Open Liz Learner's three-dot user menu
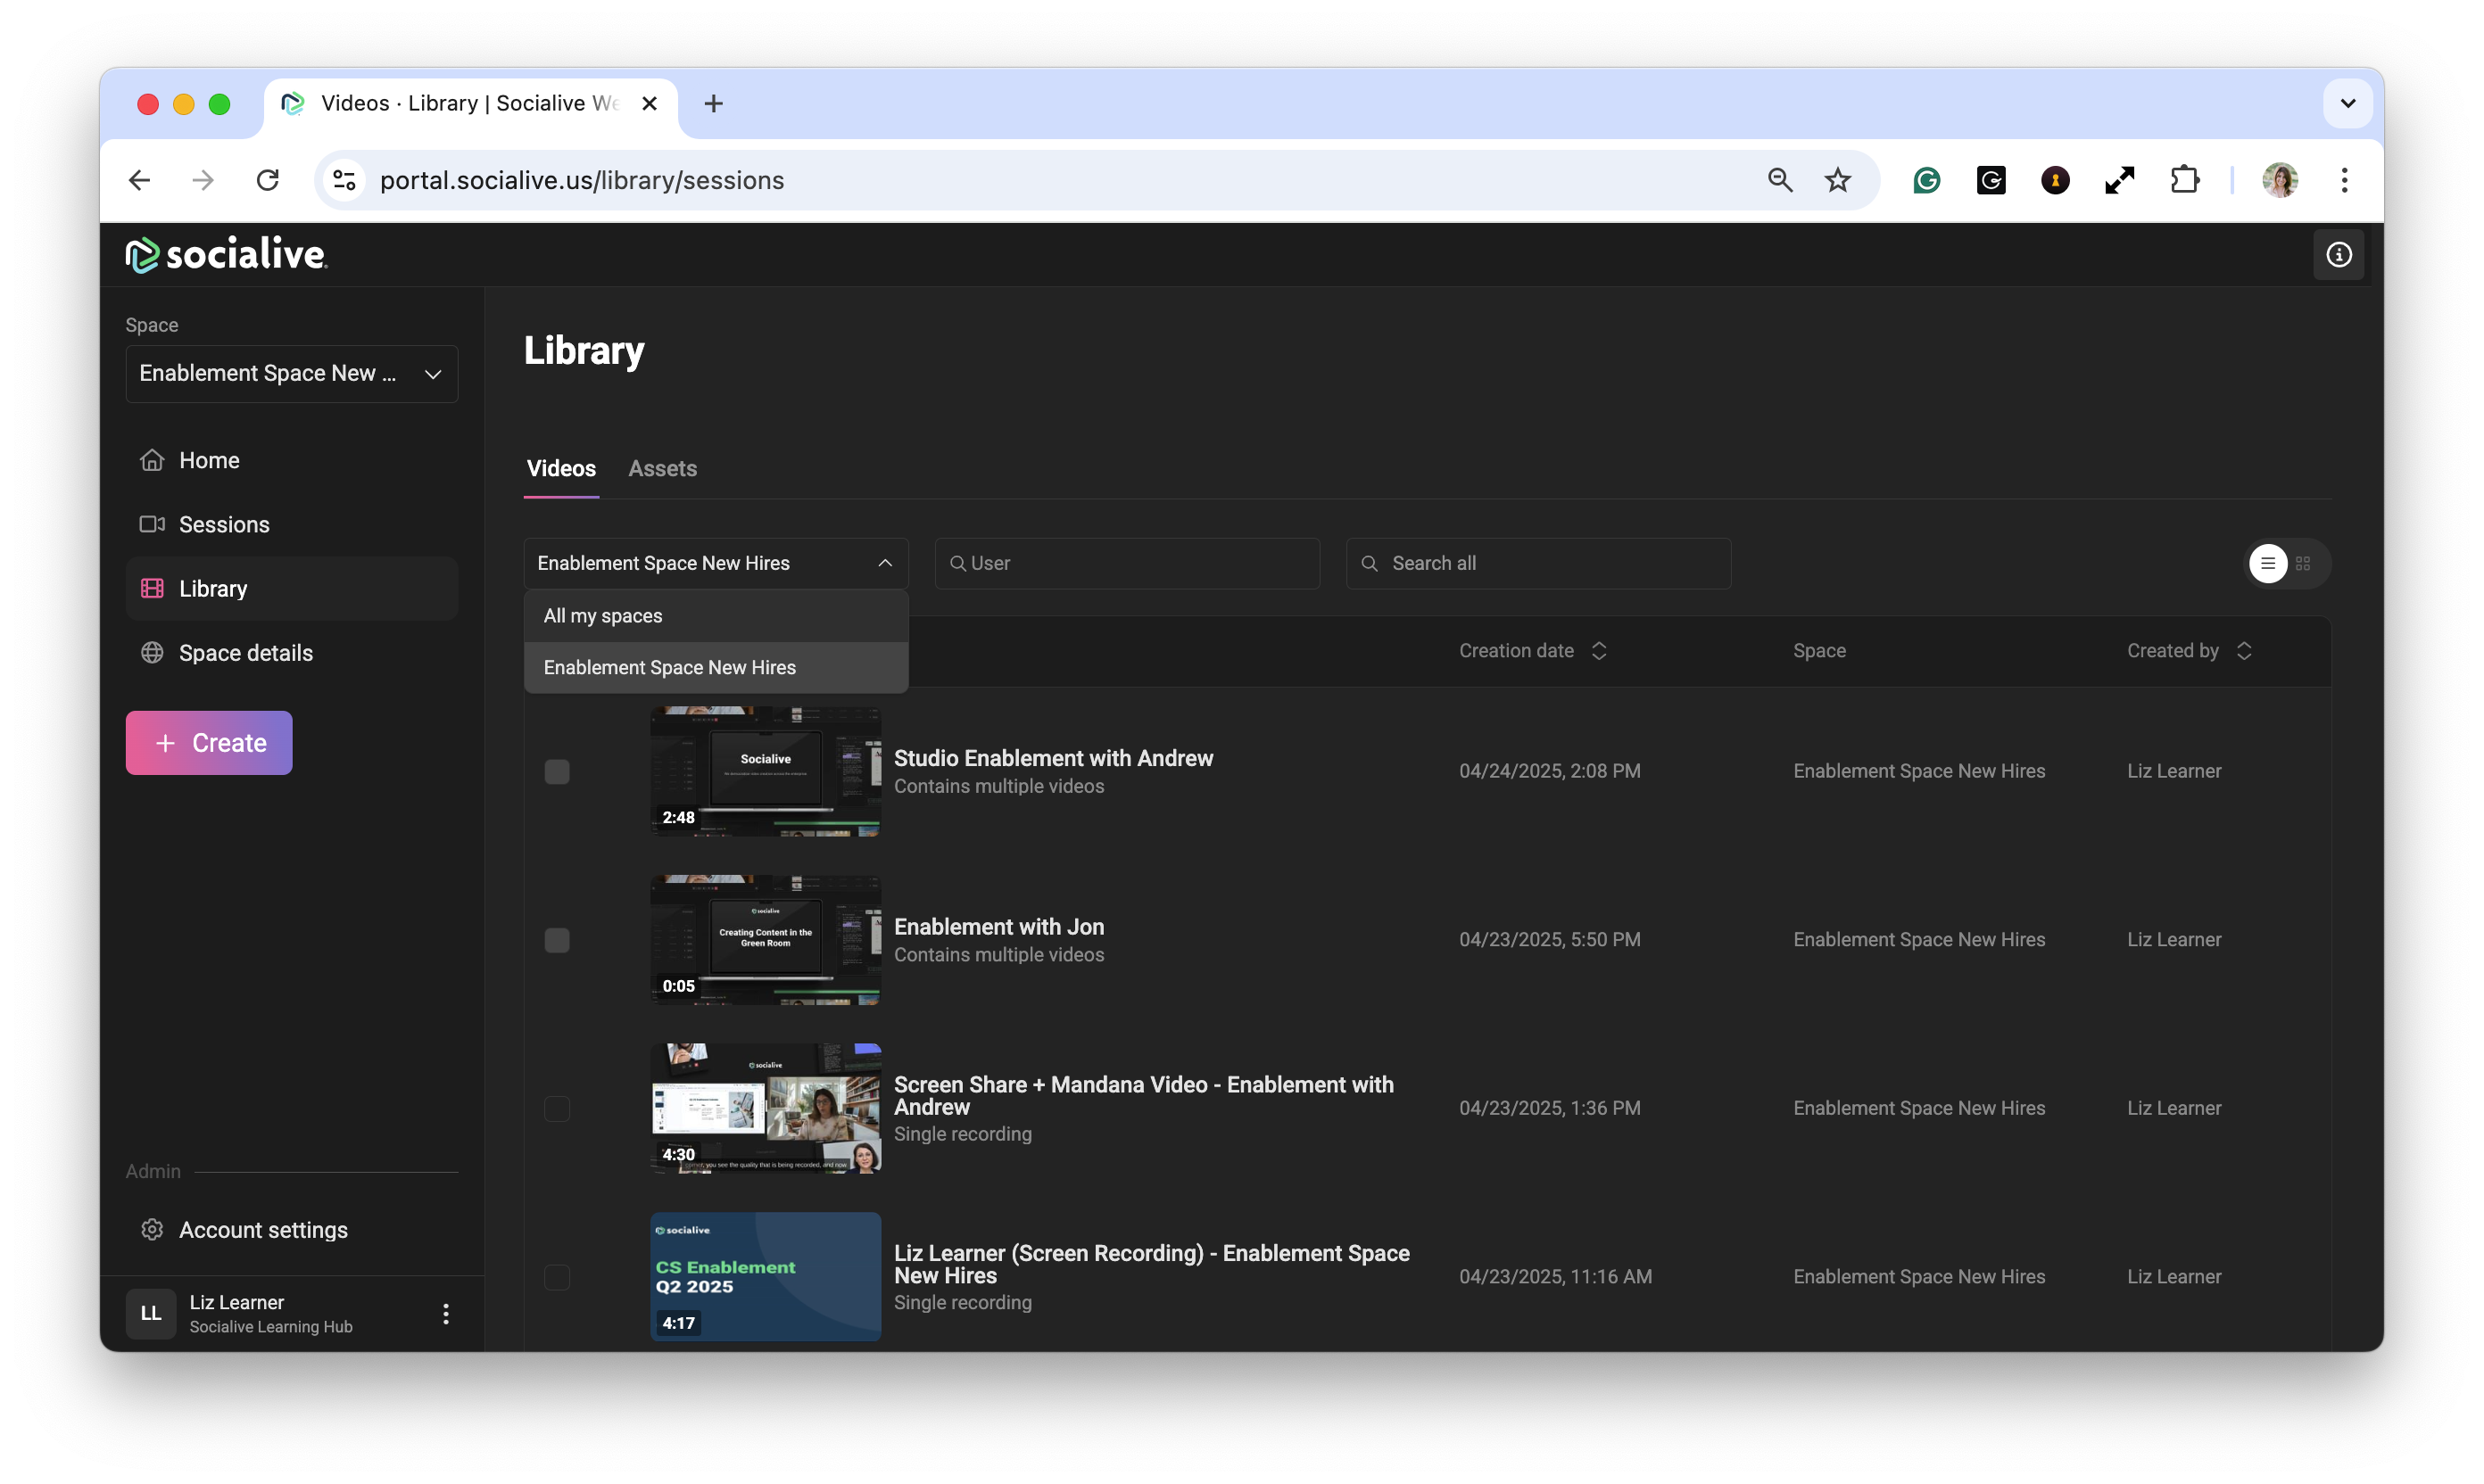The width and height of the screenshot is (2484, 1484). [446, 1313]
